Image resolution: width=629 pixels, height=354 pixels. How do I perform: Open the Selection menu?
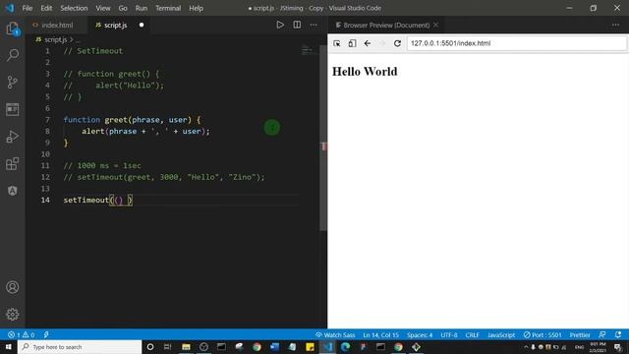74,8
